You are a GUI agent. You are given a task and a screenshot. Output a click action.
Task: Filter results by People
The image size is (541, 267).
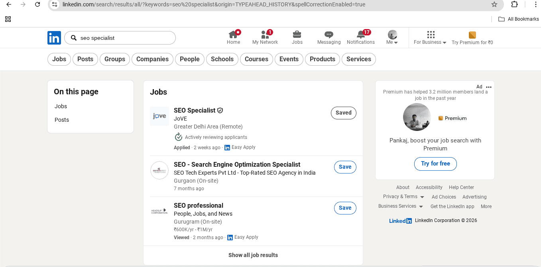(190, 59)
